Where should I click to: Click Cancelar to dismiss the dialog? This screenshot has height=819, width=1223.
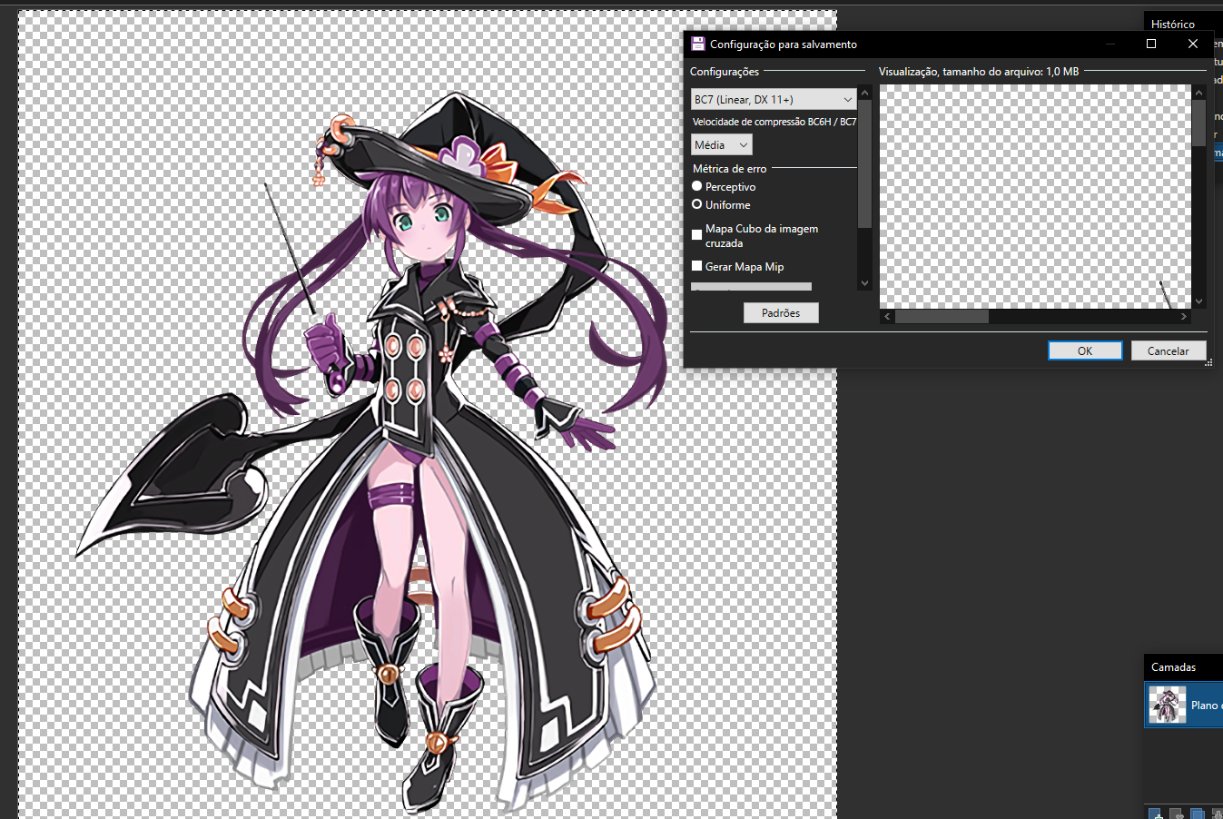click(x=1169, y=350)
